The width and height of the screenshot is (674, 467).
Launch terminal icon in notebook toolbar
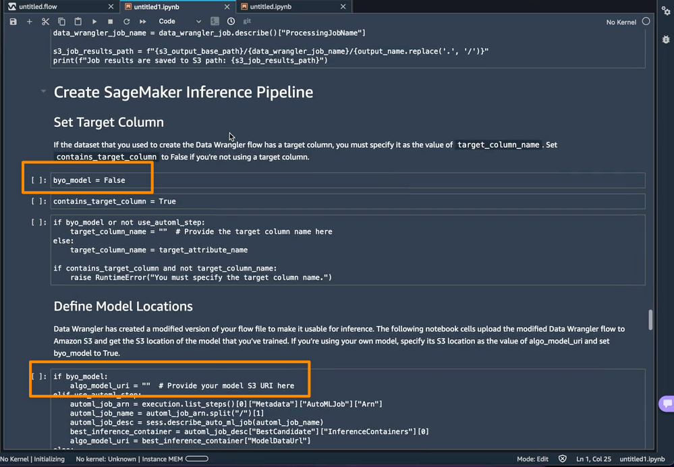215,21
